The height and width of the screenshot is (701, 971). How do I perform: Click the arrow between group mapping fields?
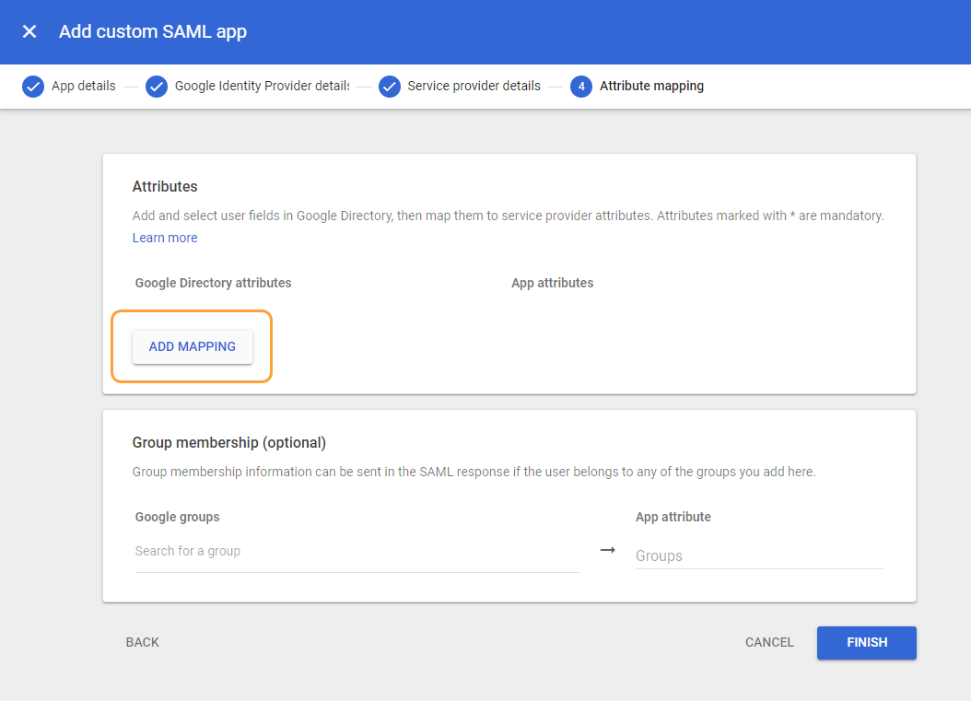click(x=607, y=550)
